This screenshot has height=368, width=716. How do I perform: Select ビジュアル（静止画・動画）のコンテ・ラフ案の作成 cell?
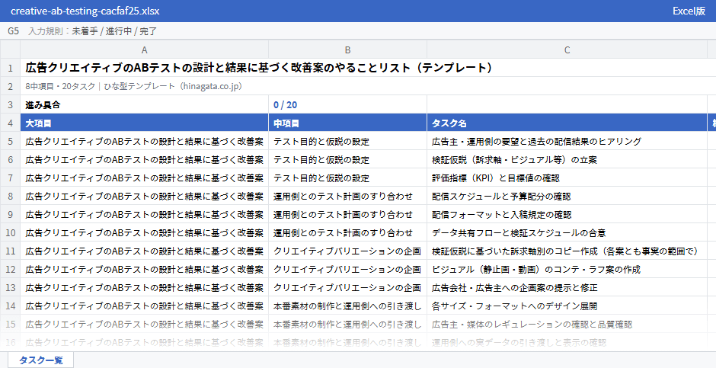[x=567, y=269]
